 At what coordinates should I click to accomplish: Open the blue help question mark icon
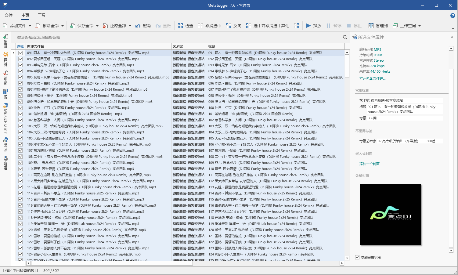[453, 16]
